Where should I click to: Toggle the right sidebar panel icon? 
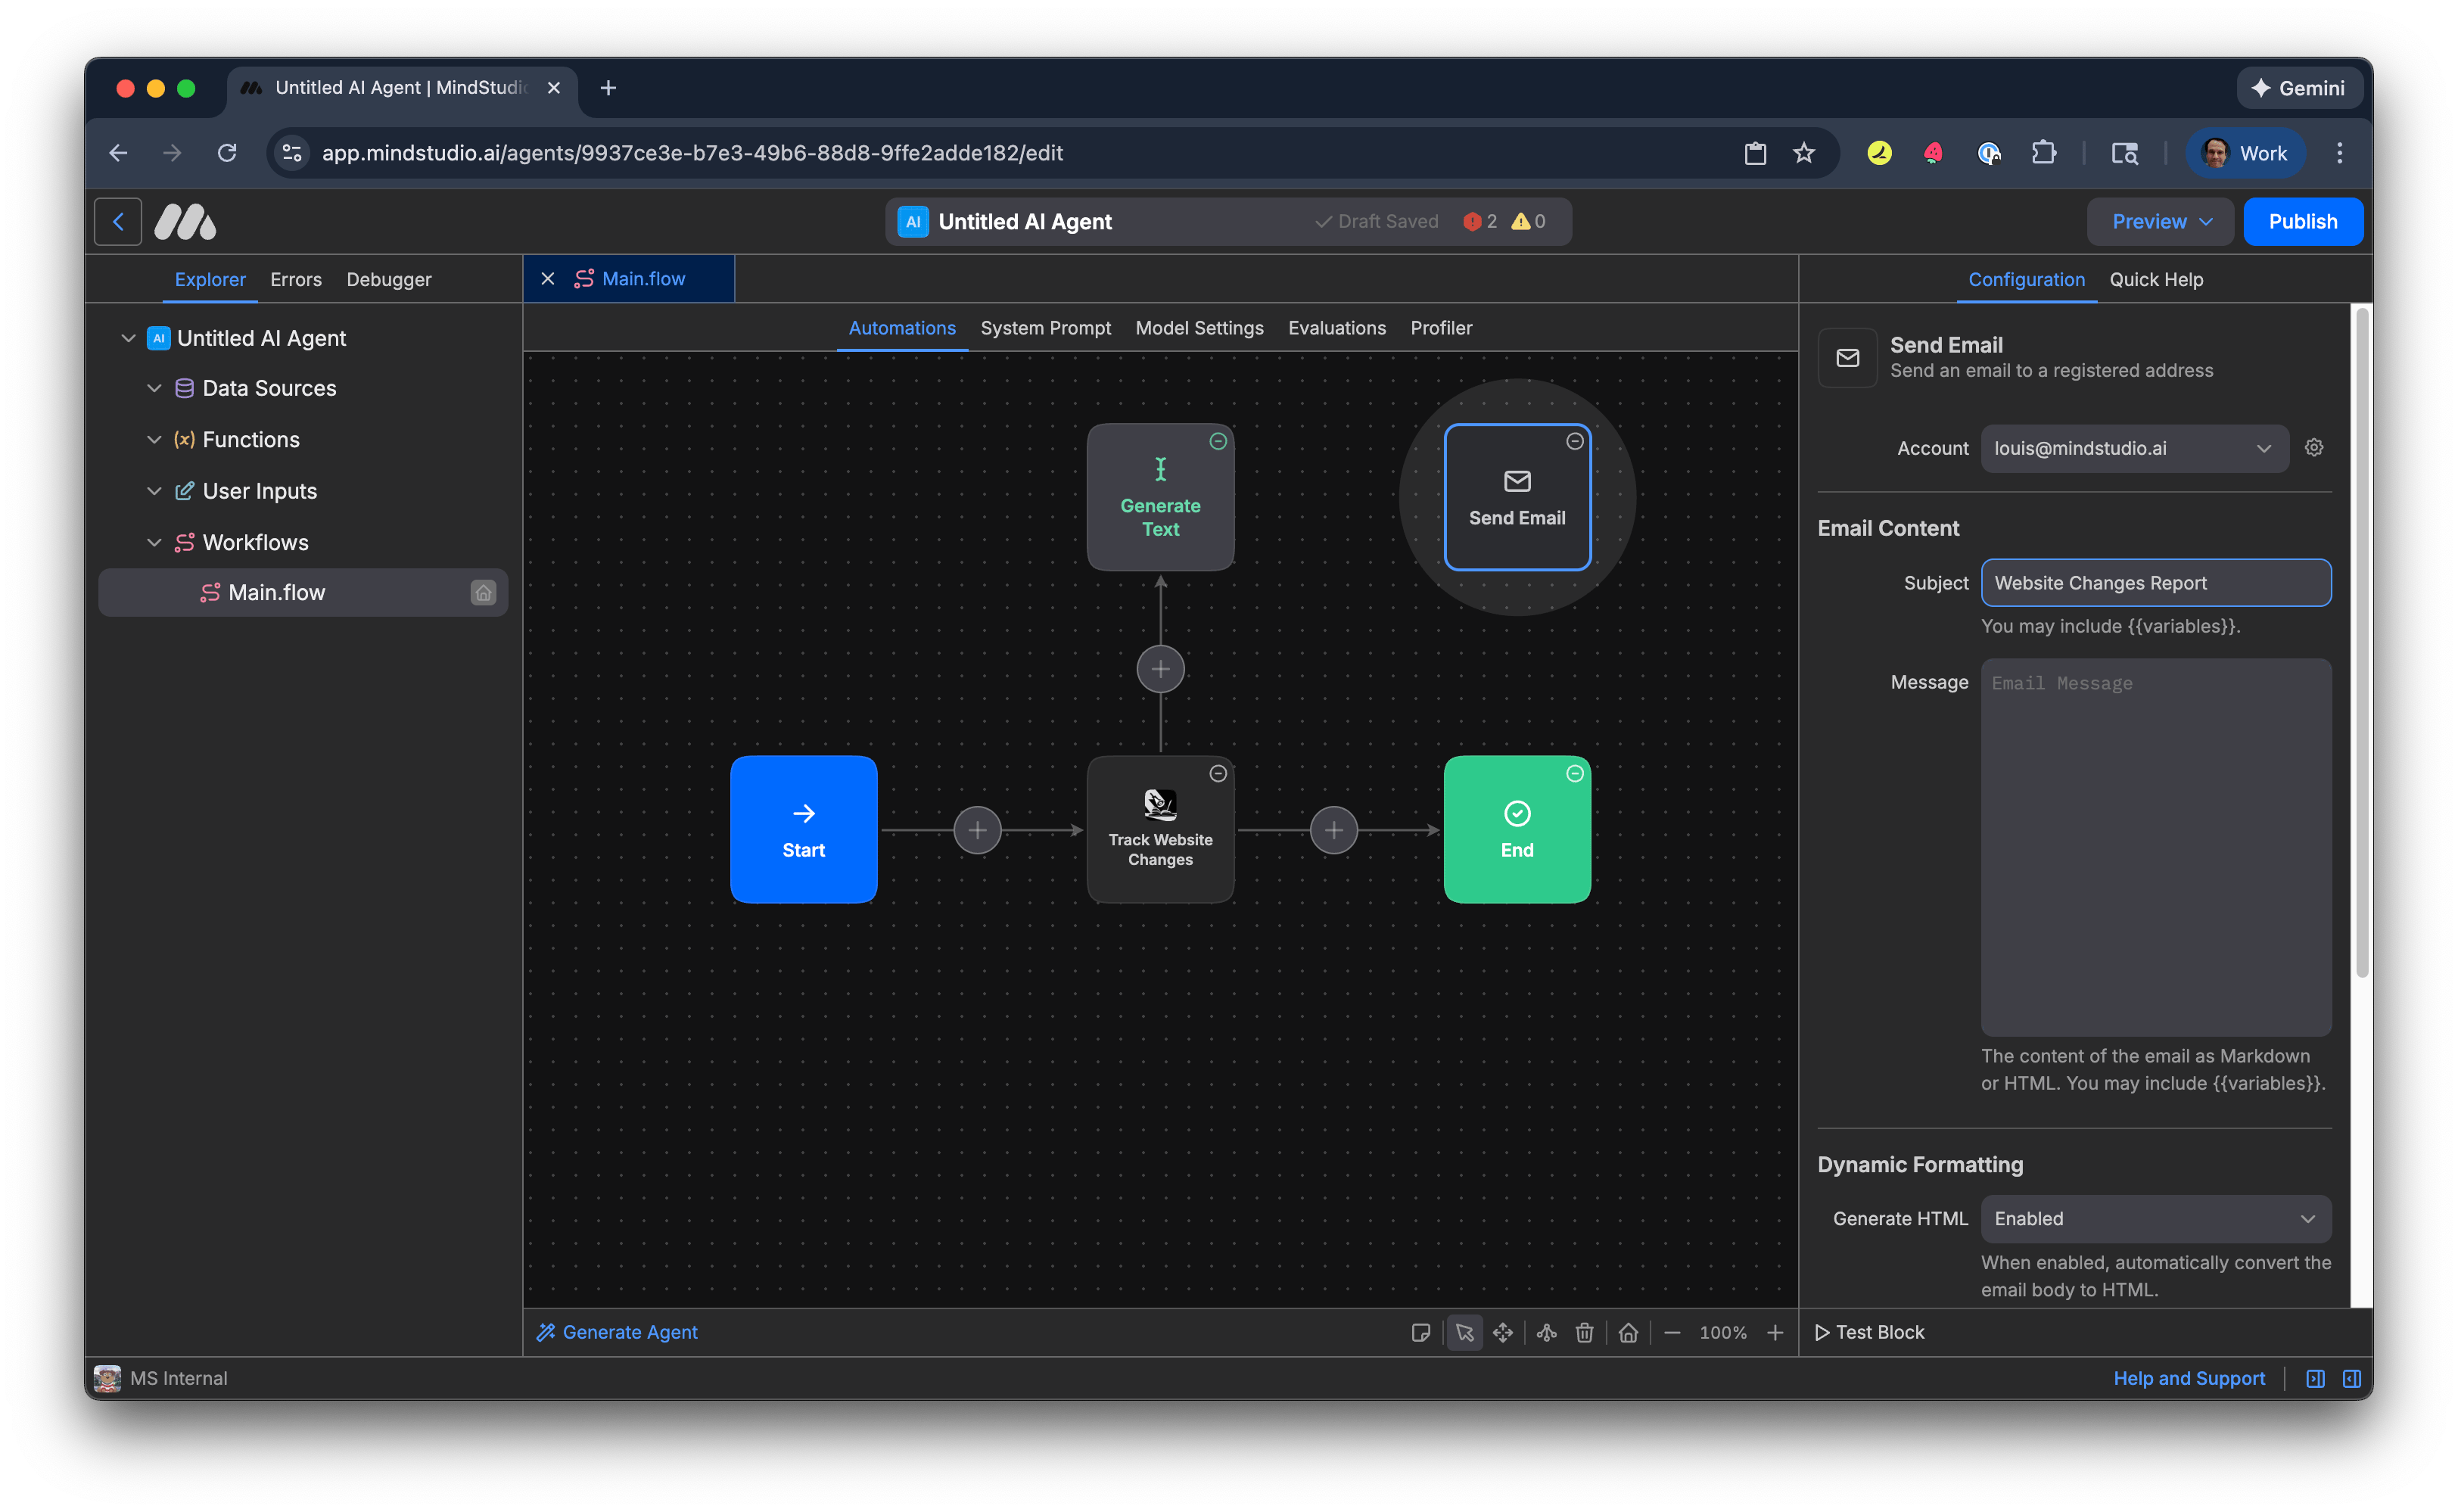[x=2351, y=1378]
